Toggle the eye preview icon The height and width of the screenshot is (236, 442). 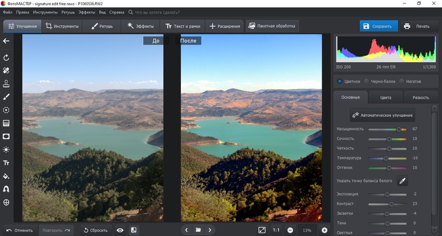[120, 230]
